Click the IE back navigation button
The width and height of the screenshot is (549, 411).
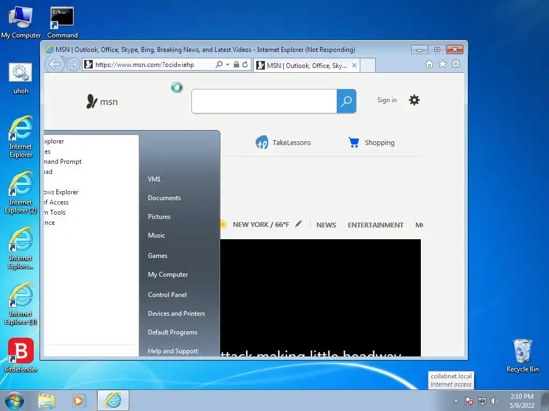[55, 64]
